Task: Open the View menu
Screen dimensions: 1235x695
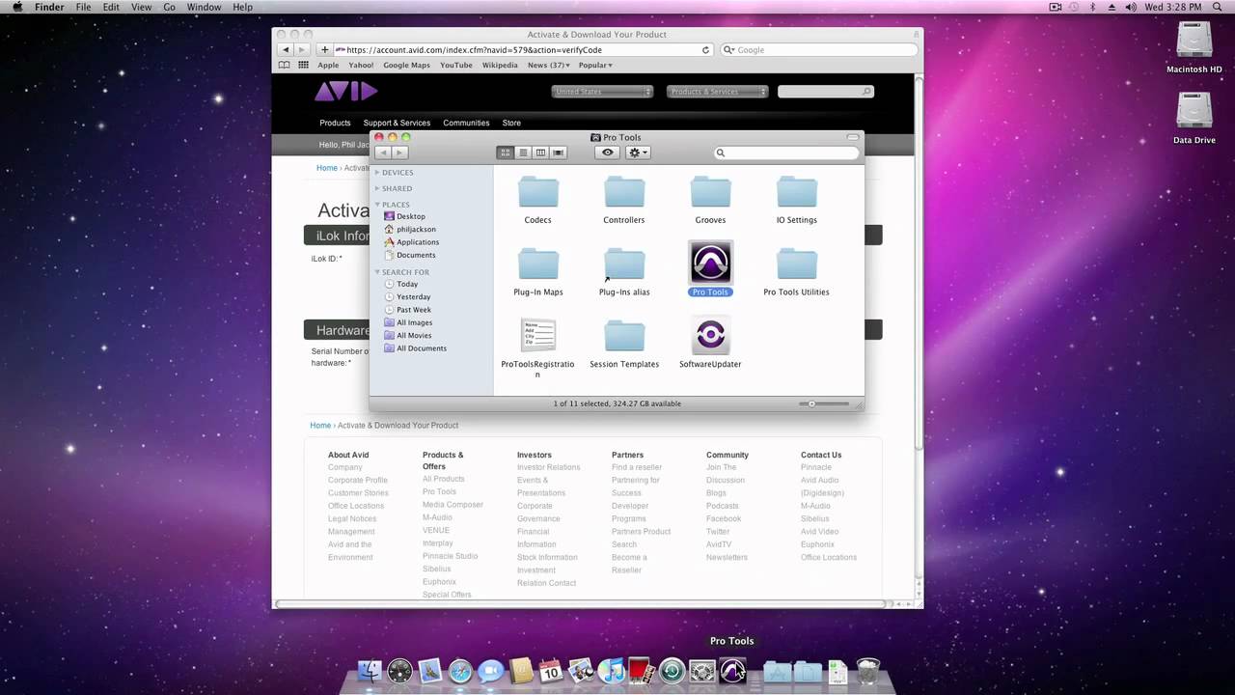Action: [141, 7]
